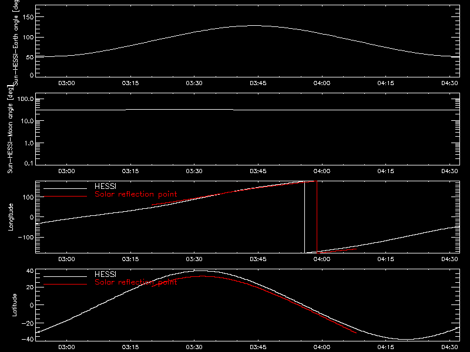Click Solar reflection point legend in Longitude plot

pyautogui.click(x=136, y=194)
